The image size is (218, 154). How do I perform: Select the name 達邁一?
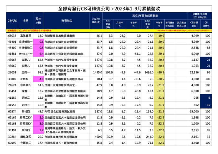(x=26, y=91)
